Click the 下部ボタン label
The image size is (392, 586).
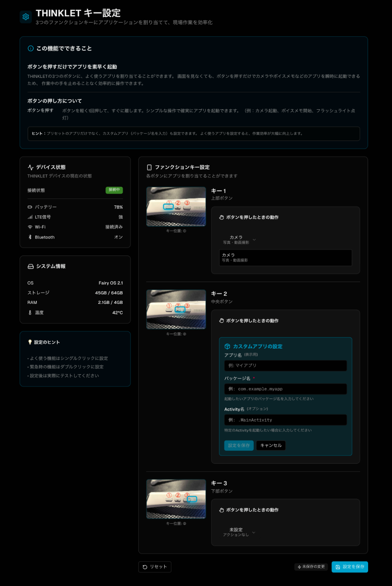coord(222,491)
